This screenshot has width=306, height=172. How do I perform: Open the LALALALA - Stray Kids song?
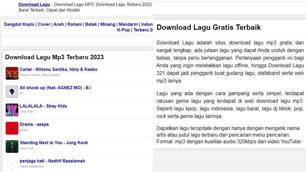pyautogui.click(x=43, y=106)
